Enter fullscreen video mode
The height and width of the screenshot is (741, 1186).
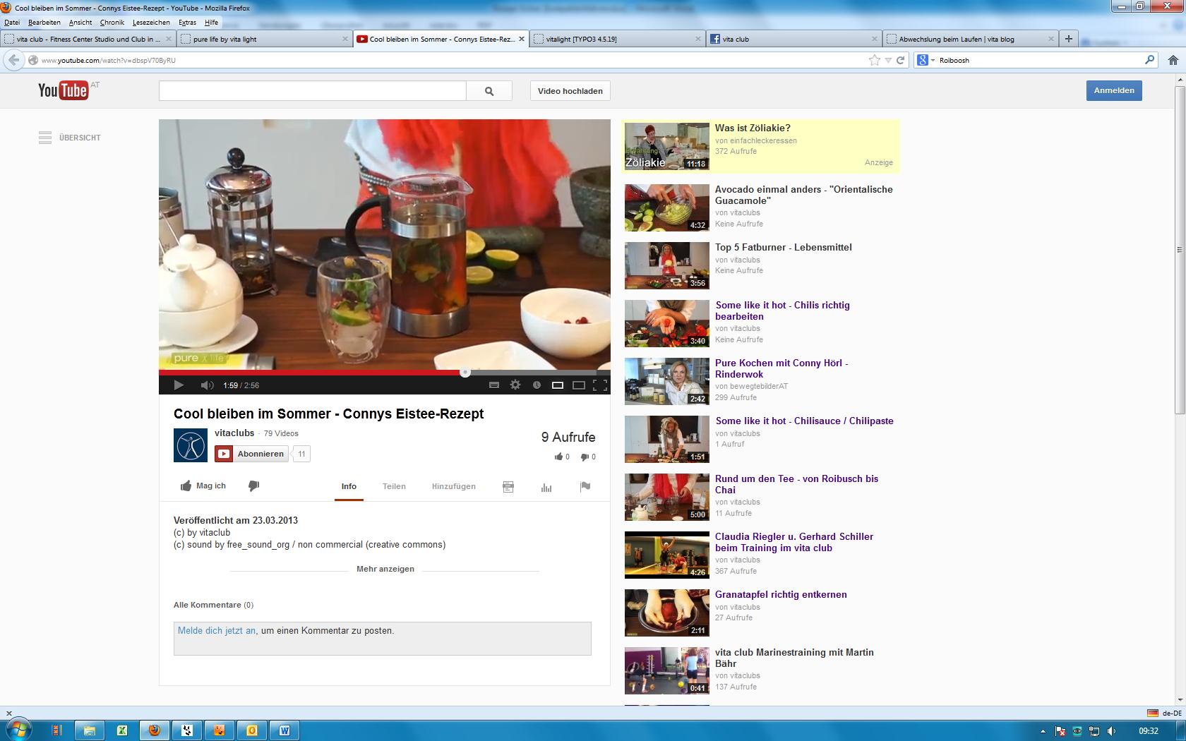click(x=600, y=385)
